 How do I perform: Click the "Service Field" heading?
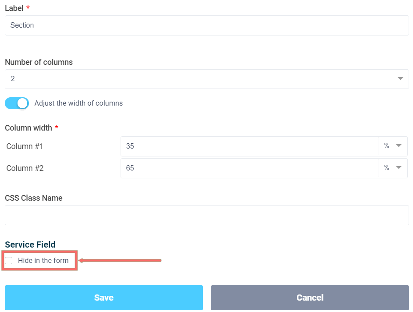[30, 245]
